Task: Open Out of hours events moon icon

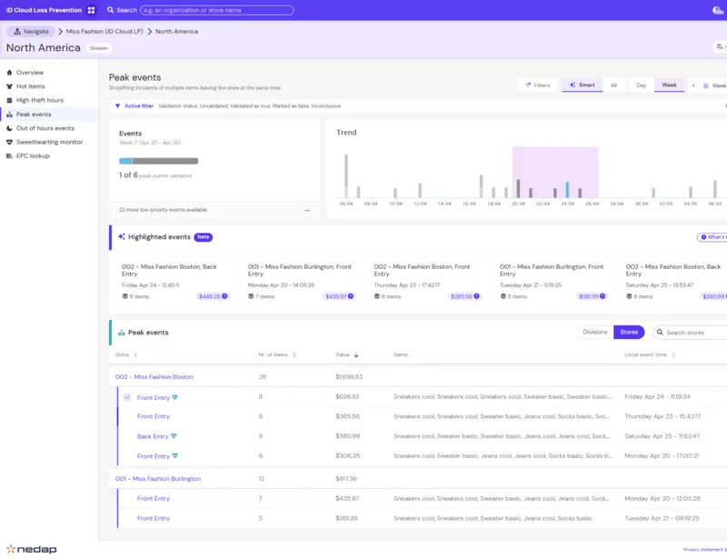Action: [9, 128]
